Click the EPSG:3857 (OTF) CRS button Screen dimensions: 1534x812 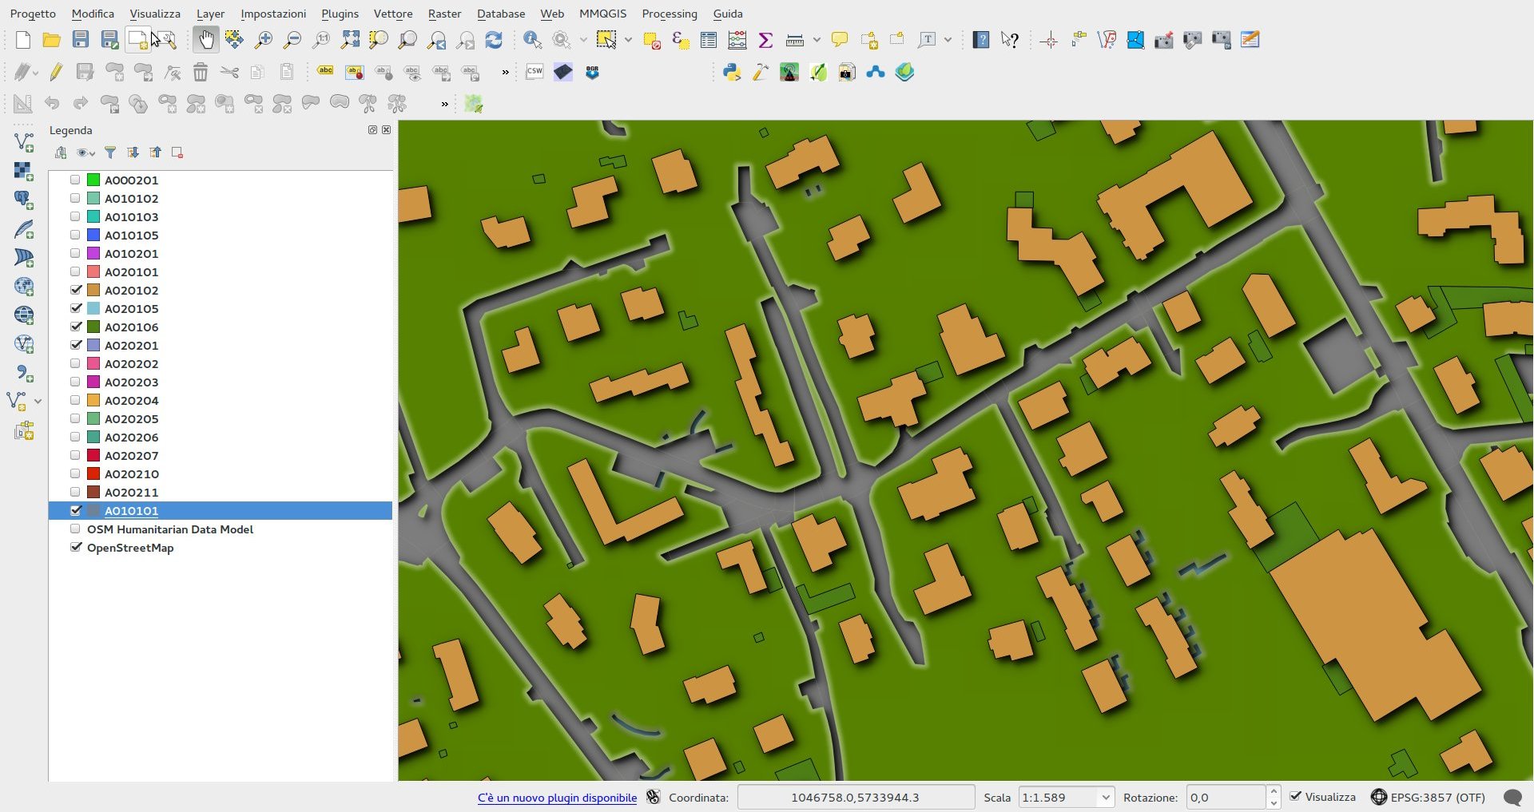click(1428, 797)
